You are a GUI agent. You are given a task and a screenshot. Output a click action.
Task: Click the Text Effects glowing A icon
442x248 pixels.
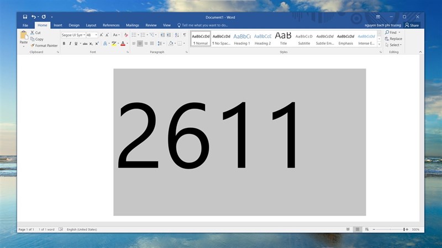[105, 44]
